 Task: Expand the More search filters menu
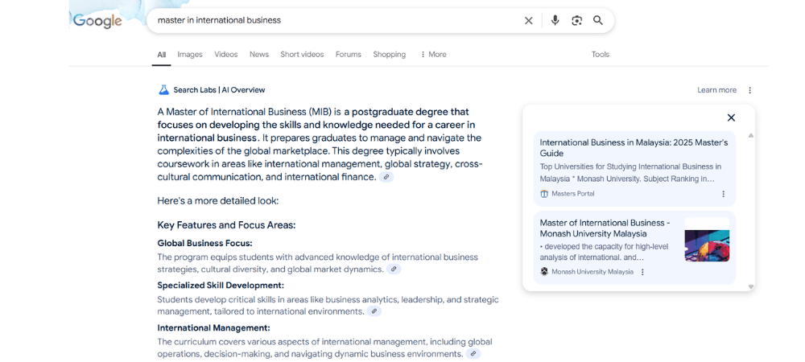433,55
